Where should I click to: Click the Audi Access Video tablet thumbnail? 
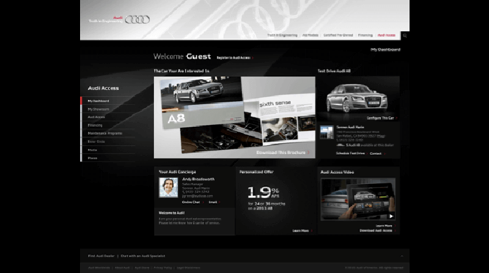358,199
